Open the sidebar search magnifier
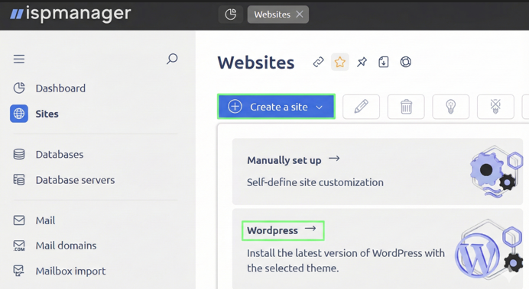The height and width of the screenshot is (289, 529). (x=172, y=59)
